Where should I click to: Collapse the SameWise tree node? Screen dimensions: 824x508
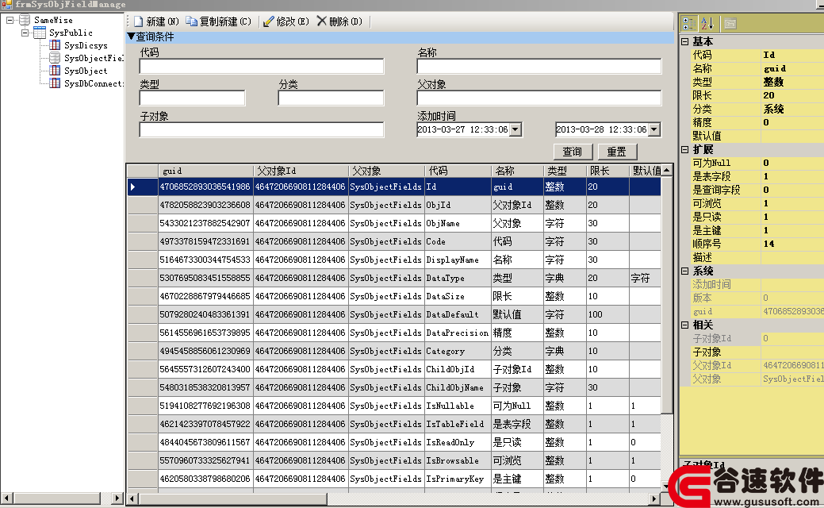(10, 20)
